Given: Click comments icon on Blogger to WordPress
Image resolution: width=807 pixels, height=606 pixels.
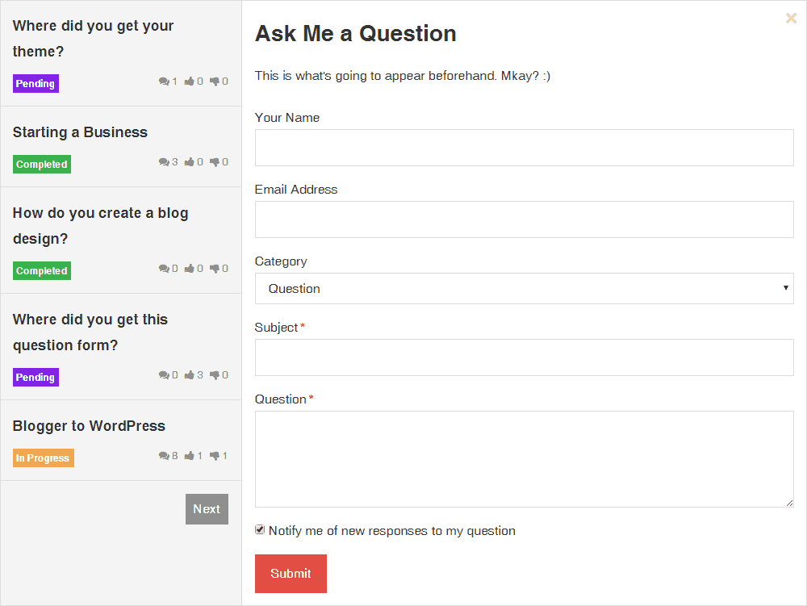Looking at the screenshot, I should pos(164,456).
